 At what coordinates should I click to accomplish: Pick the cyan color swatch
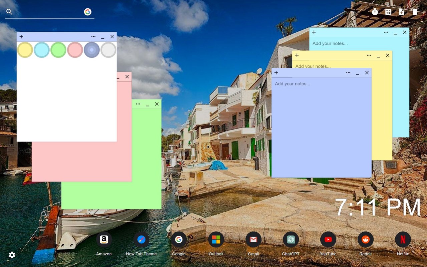coord(42,50)
